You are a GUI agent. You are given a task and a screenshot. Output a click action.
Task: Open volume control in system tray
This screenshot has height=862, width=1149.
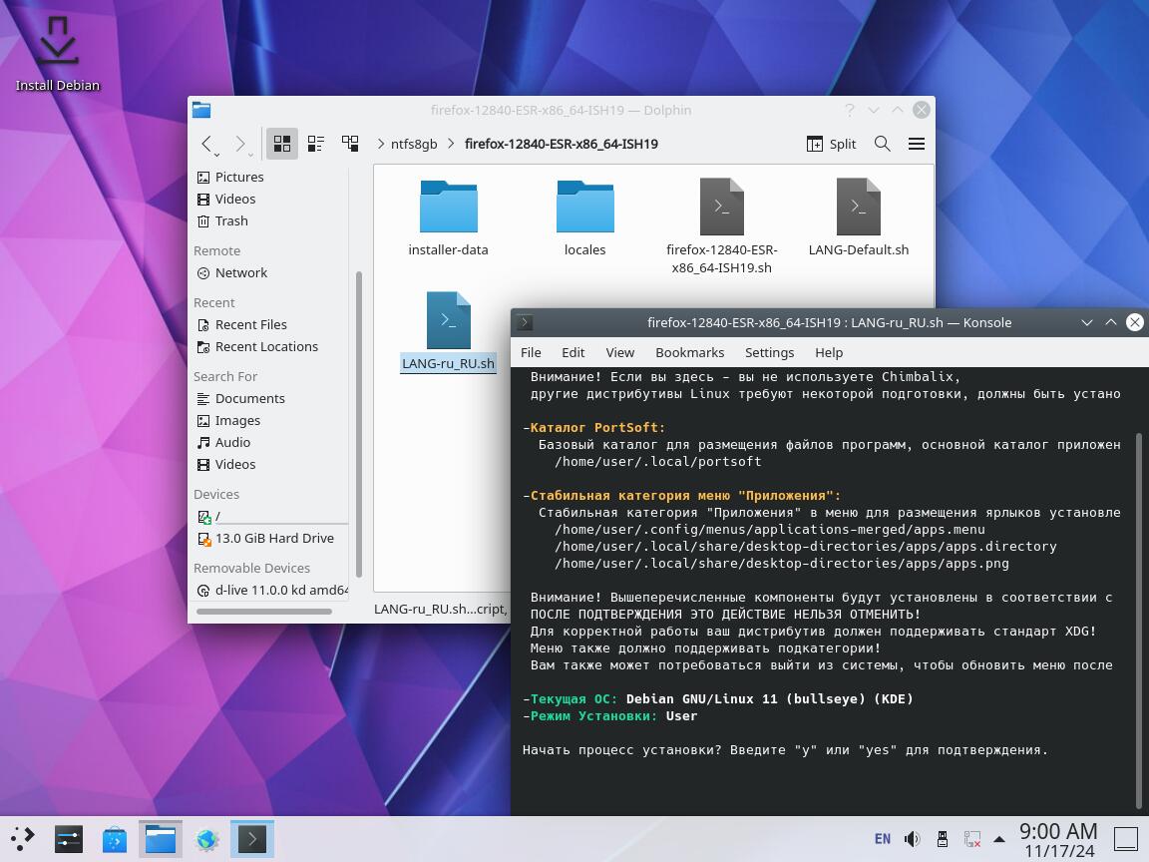tap(912, 839)
